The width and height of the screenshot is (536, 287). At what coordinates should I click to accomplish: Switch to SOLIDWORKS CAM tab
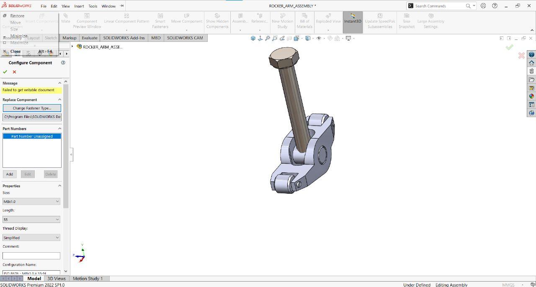click(185, 38)
